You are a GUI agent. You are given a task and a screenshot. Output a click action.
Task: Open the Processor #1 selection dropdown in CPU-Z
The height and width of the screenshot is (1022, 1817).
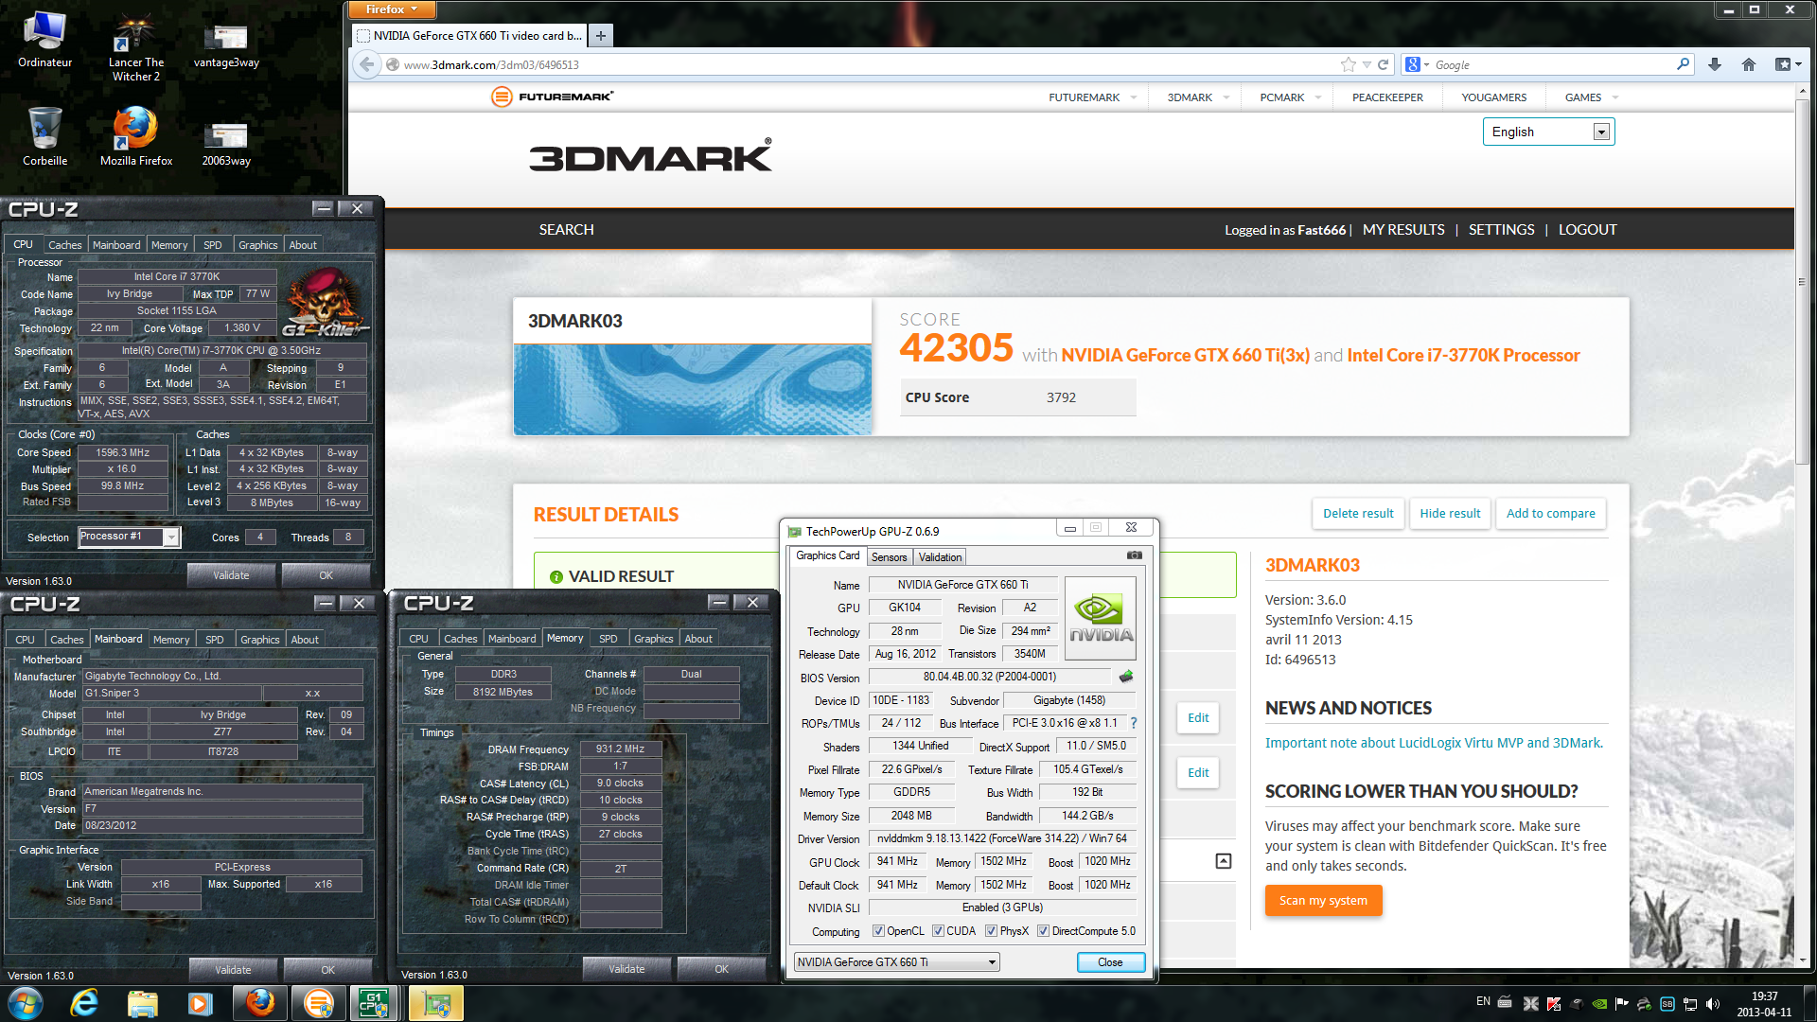coord(129,537)
